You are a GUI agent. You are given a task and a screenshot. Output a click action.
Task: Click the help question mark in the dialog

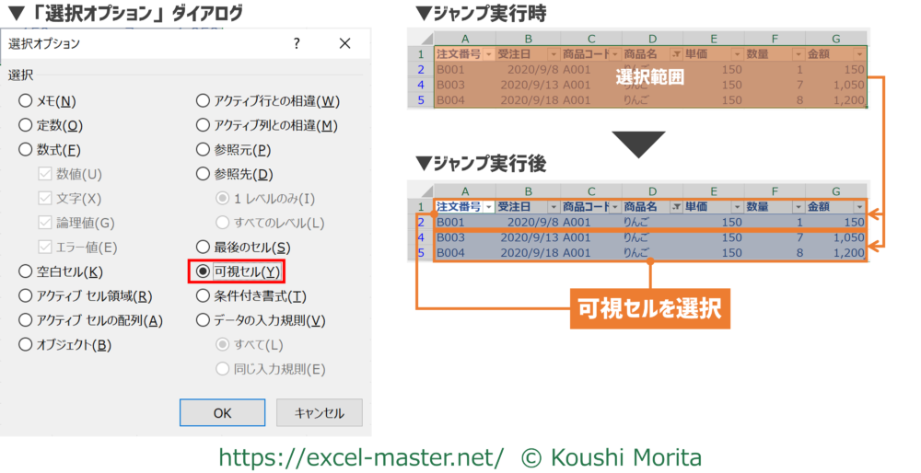[x=297, y=43]
